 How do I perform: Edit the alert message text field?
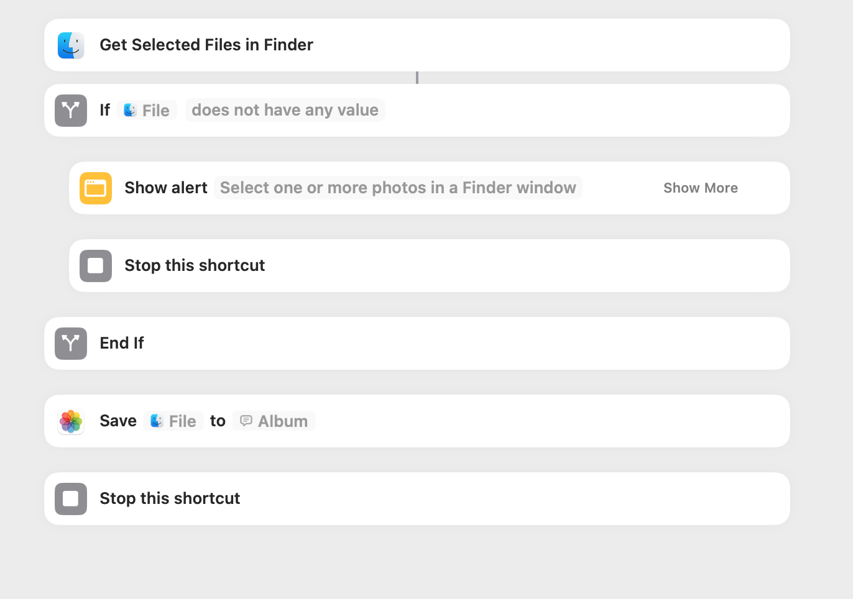(x=398, y=188)
